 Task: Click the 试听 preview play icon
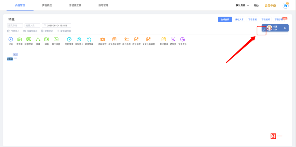pyautogui.click(x=11, y=39)
